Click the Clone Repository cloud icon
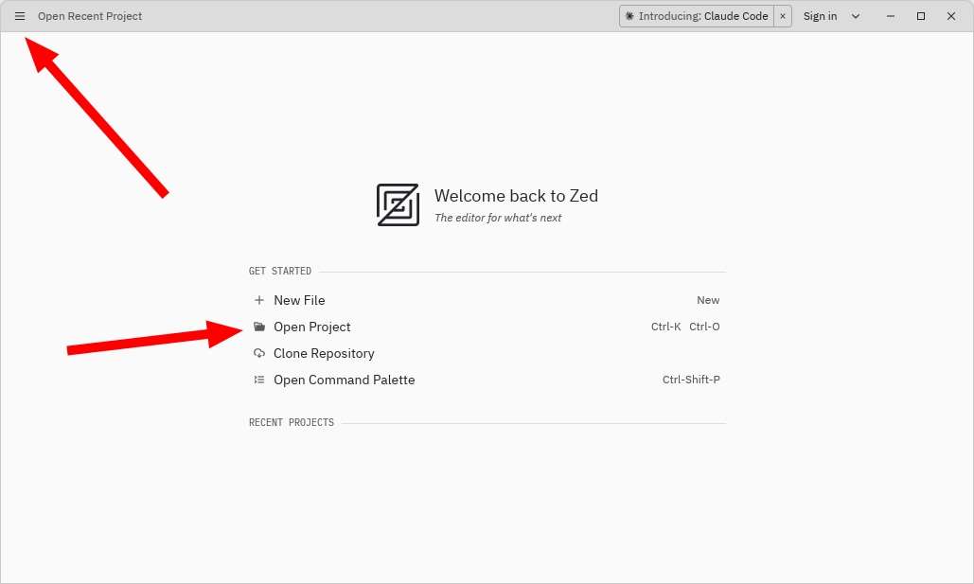 [259, 353]
